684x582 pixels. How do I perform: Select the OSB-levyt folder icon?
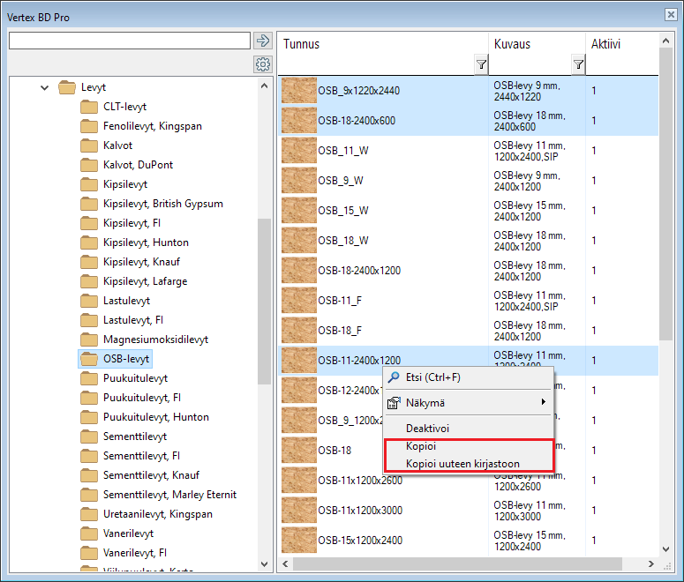click(89, 359)
